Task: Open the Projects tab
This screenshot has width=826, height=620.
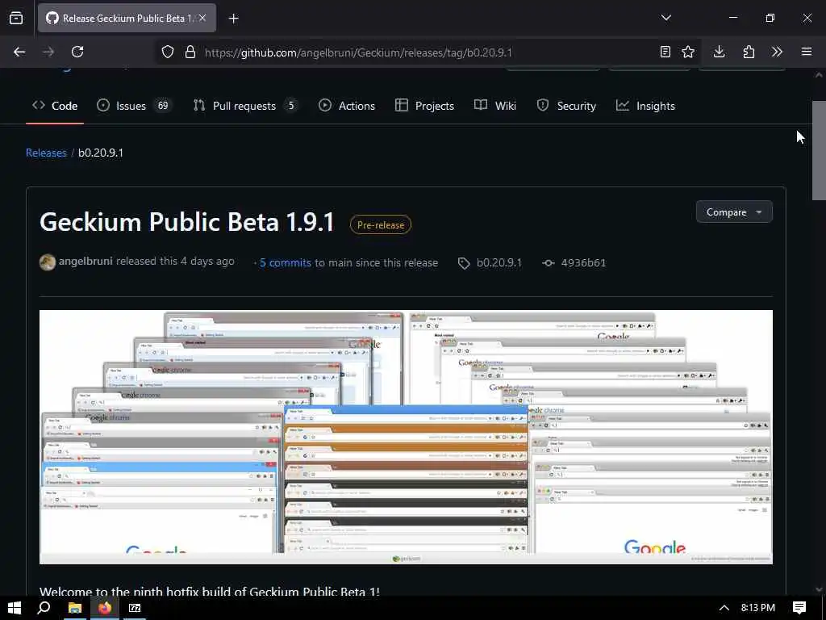Action: tap(424, 106)
